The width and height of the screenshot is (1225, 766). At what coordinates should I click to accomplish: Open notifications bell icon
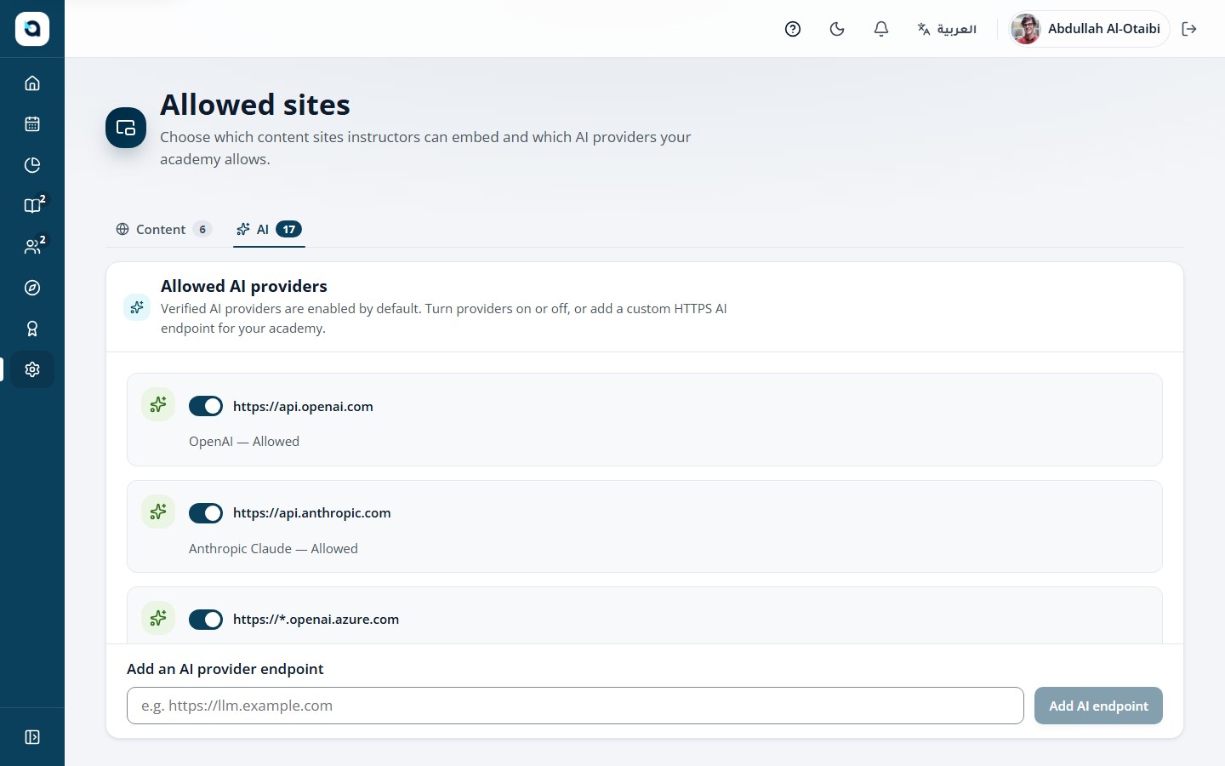click(881, 29)
